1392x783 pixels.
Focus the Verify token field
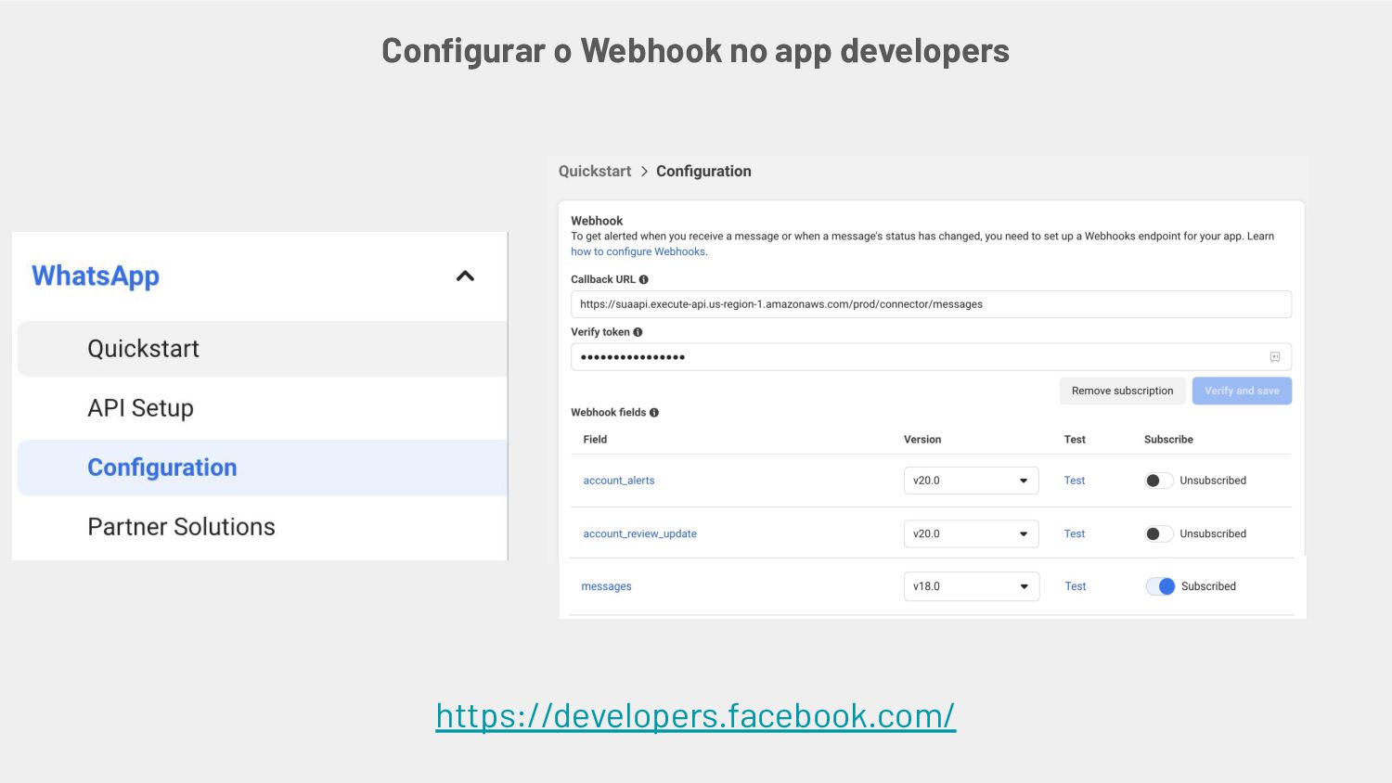931,357
